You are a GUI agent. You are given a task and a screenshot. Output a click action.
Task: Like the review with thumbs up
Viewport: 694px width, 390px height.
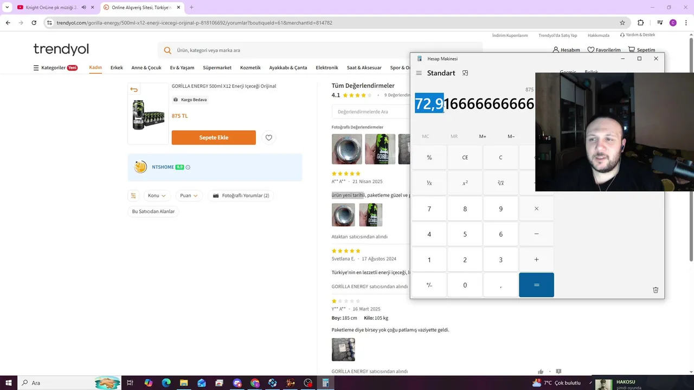pyautogui.click(x=541, y=372)
